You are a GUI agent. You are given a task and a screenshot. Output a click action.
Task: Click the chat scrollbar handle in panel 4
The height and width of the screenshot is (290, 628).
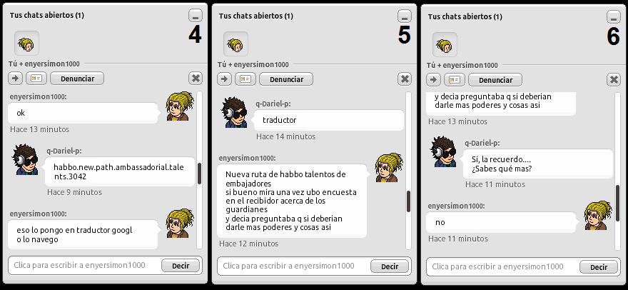199,174
